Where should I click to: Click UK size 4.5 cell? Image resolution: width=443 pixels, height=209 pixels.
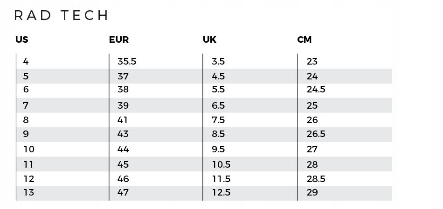(218, 76)
